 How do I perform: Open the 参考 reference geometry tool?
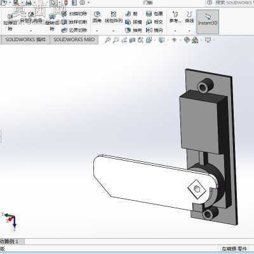click(175, 17)
